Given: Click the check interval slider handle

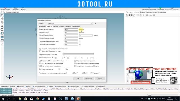Looking at the screenshot, I should [64, 54].
